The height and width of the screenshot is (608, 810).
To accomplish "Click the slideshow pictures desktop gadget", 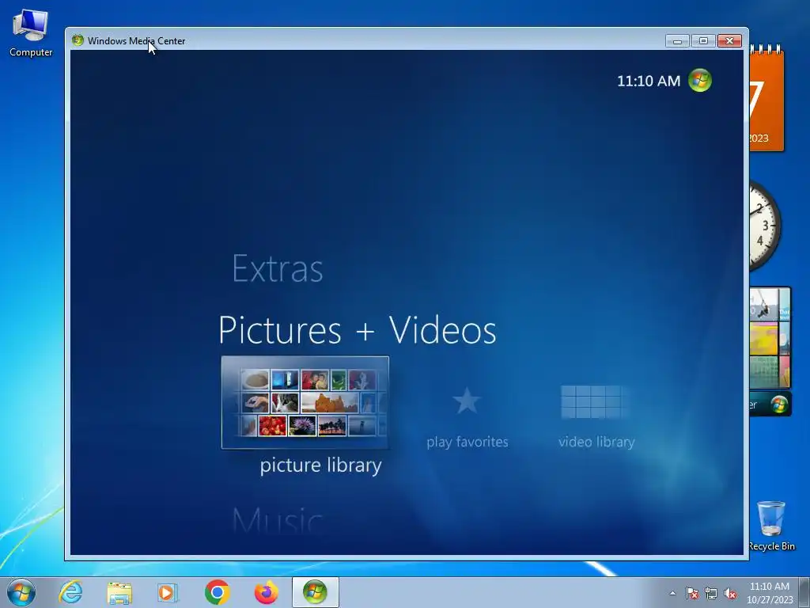I will (770, 337).
